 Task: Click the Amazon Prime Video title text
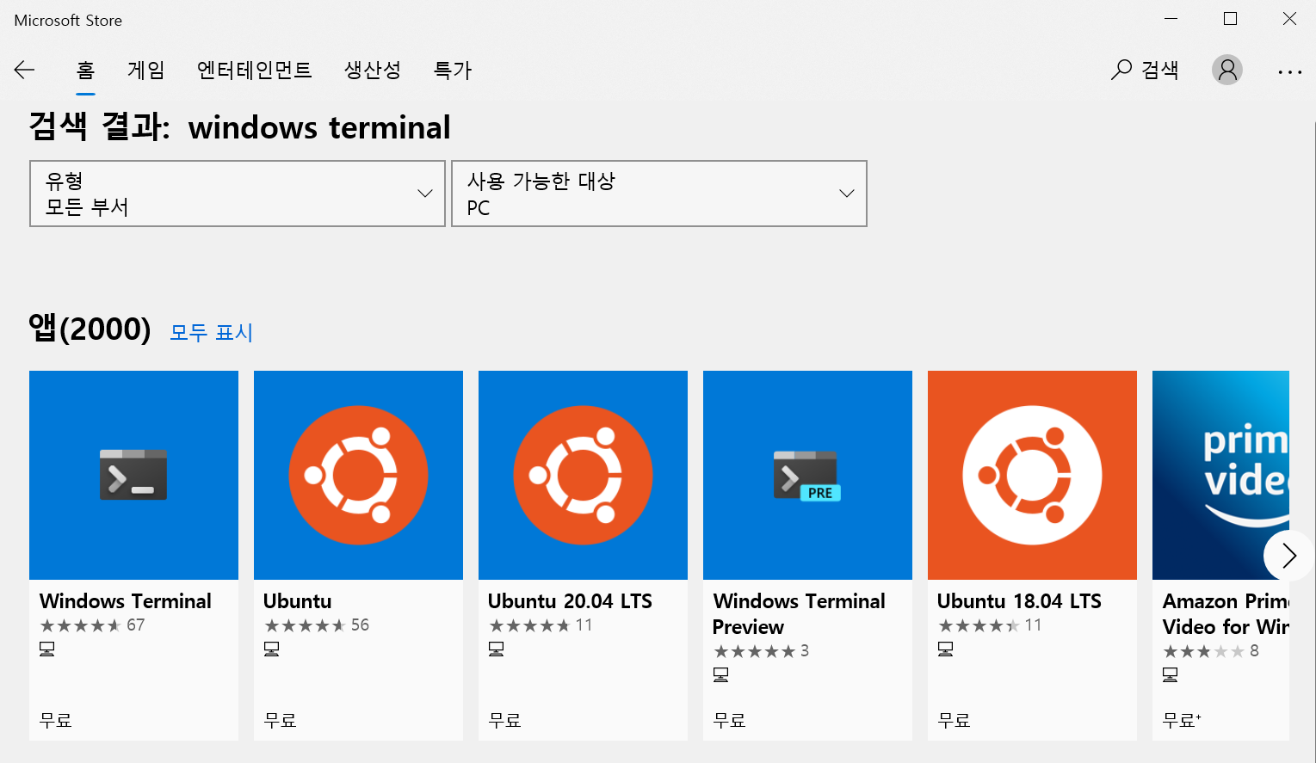1226,614
